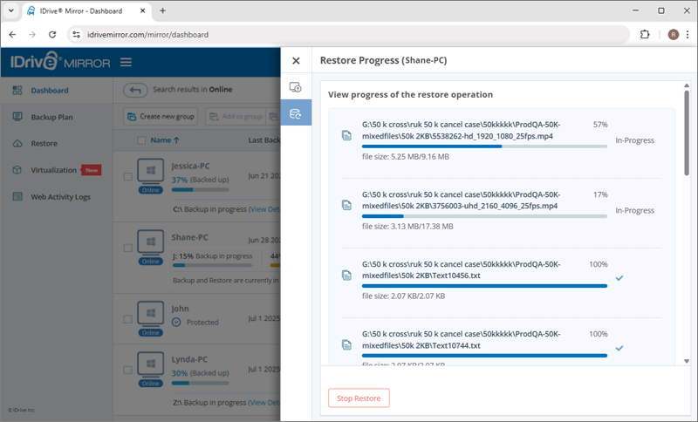Tick the Jessica-PC checkbox
This screenshot has width=698, height=422.
tap(127, 176)
